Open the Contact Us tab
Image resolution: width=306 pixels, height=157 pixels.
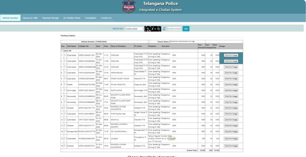106,18
